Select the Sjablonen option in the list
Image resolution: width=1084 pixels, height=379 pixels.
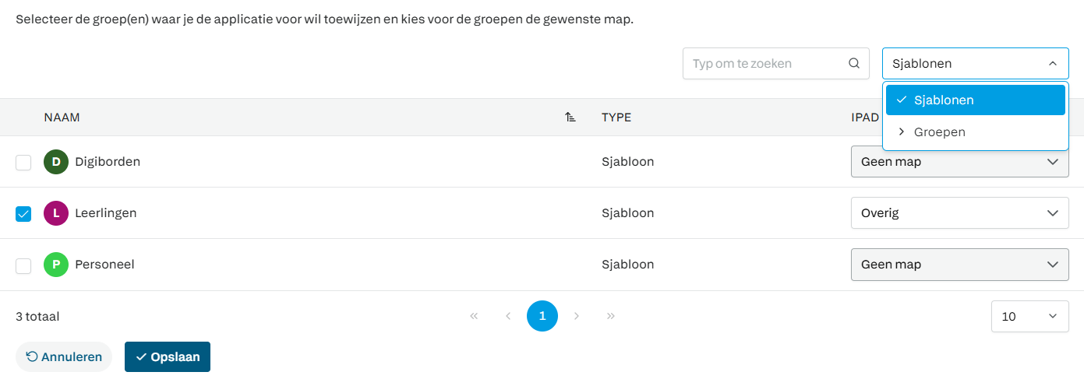tap(975, 100)
